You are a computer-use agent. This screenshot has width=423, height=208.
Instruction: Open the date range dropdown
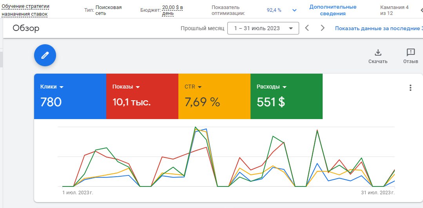263,28
